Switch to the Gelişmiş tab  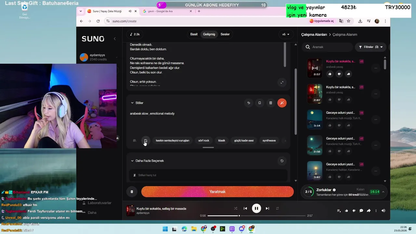[209, 34]
